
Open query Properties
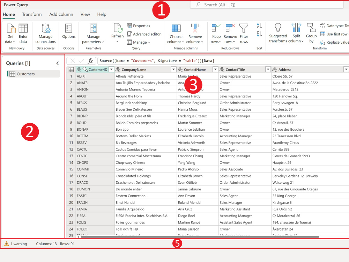point(139,26)
